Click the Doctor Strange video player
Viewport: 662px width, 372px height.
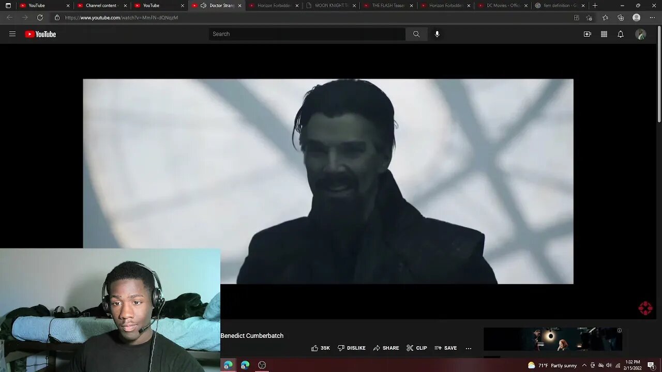328,181
